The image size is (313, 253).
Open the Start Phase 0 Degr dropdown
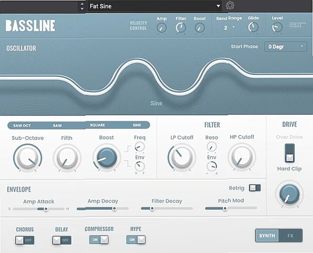tap(286, 47)
